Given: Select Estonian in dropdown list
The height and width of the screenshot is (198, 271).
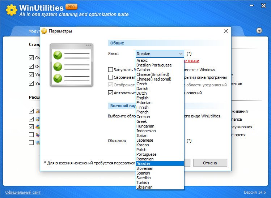Looking at the screenshot, I should click(x=160, y=103).
